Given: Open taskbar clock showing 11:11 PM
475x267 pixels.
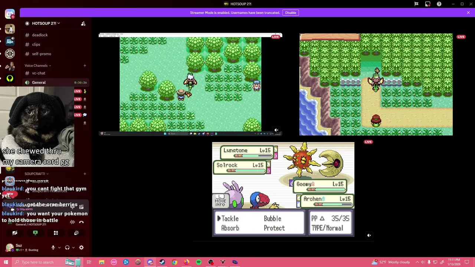Looking at the screenshot, I should pos(454,262).
